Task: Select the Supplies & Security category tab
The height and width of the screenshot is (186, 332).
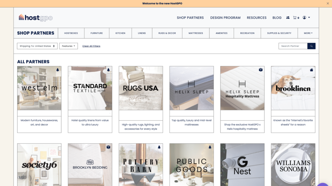Action: (279, 33)
